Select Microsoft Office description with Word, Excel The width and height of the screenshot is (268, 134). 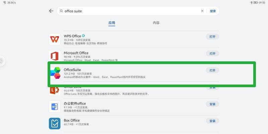[x=90, y=60]
